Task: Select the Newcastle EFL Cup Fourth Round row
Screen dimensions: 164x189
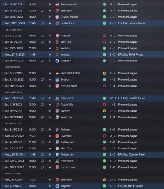Action: tap(82, 98)
